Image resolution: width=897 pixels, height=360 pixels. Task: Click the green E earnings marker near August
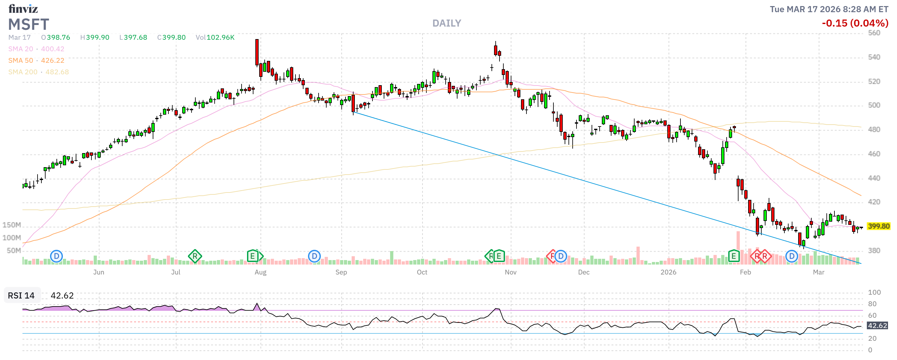[253, 257]
